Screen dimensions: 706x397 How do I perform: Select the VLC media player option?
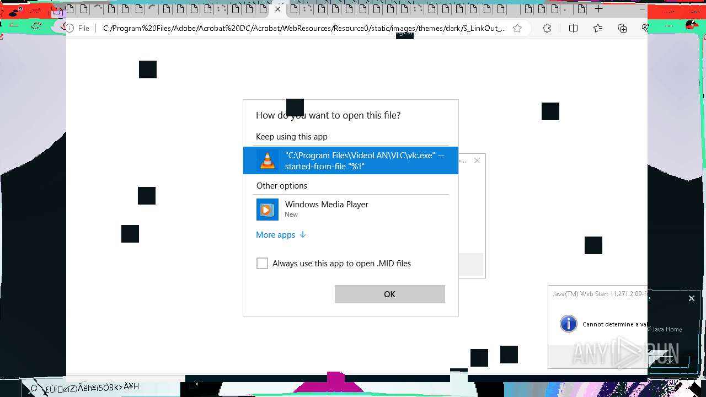[x=351, y=160]
